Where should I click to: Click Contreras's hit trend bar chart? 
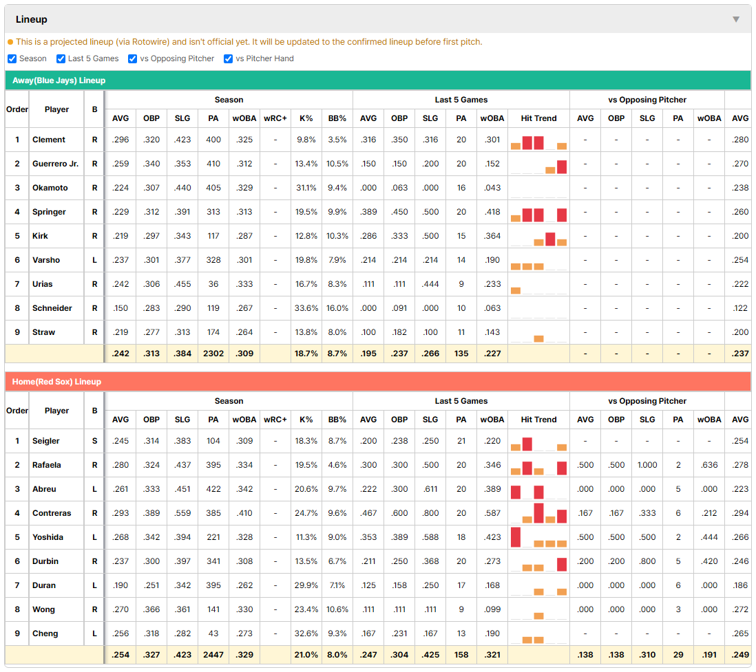pyautogui.click(x=538, y=514)
